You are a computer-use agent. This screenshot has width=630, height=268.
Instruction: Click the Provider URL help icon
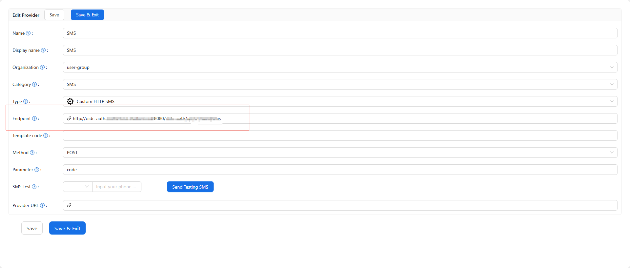click(42, 205)
